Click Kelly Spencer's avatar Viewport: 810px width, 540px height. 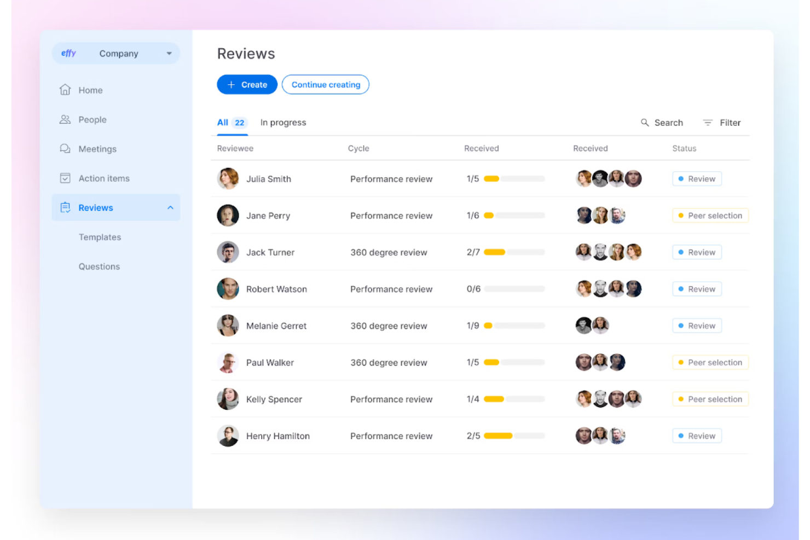[228, 399]
